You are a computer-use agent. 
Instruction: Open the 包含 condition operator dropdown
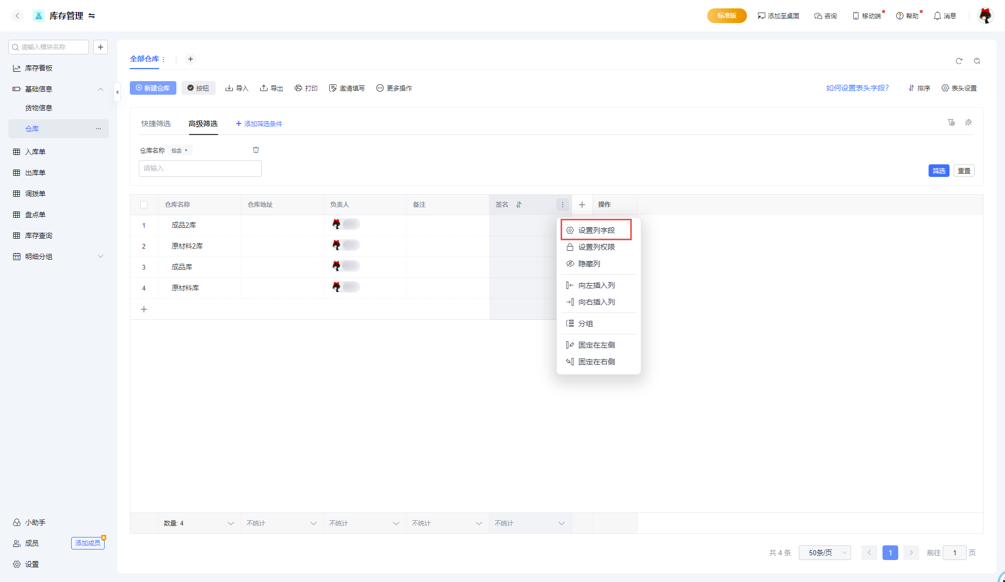point(180,151)
